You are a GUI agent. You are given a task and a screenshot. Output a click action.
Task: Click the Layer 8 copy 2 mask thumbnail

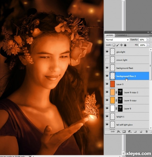click(120, 92)
